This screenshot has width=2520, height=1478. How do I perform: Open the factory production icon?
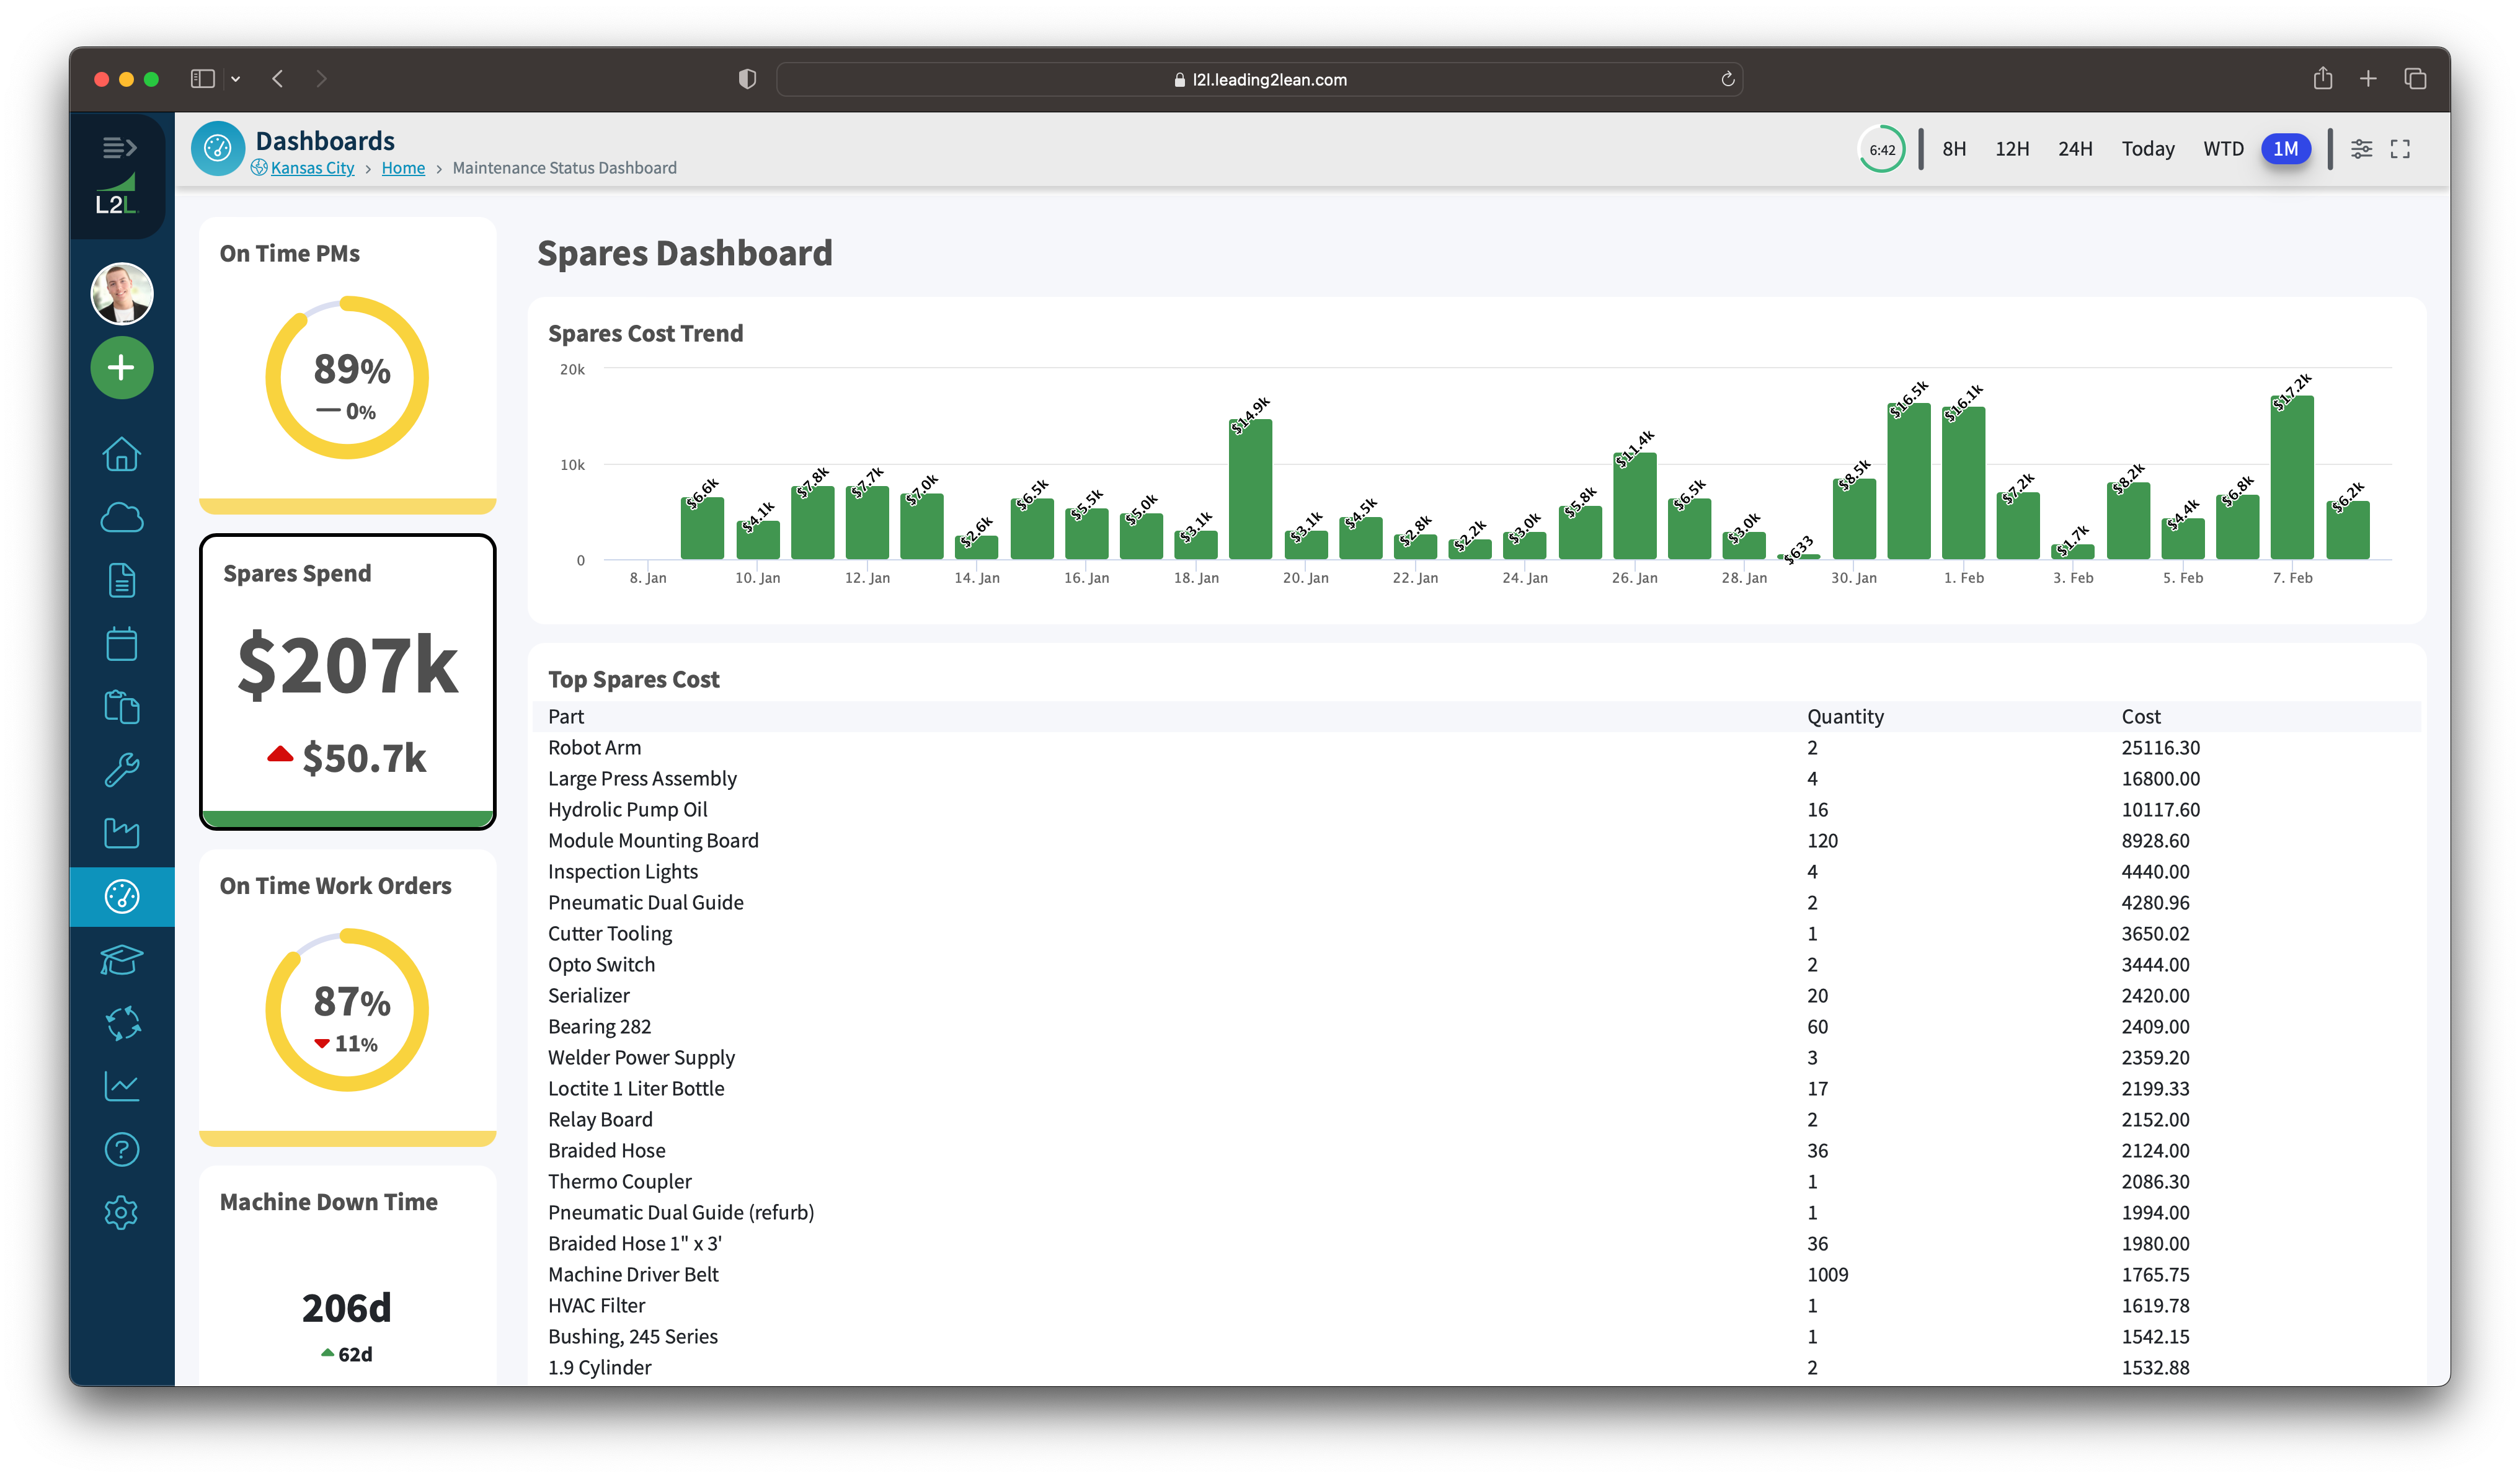[122, 833]
